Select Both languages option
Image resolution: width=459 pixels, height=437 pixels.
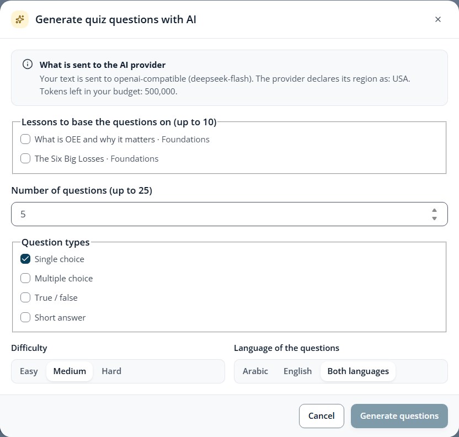pyautogui.click(x=358, y=371)
